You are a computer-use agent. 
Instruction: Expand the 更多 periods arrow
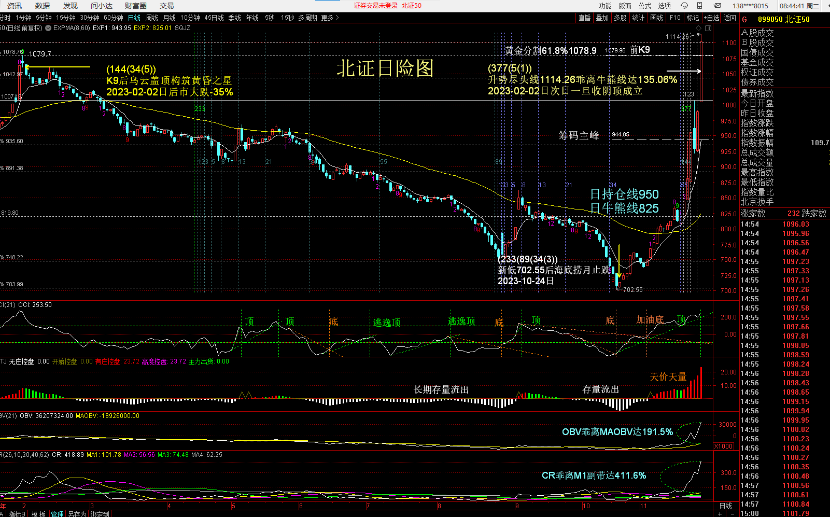[337, 18]
